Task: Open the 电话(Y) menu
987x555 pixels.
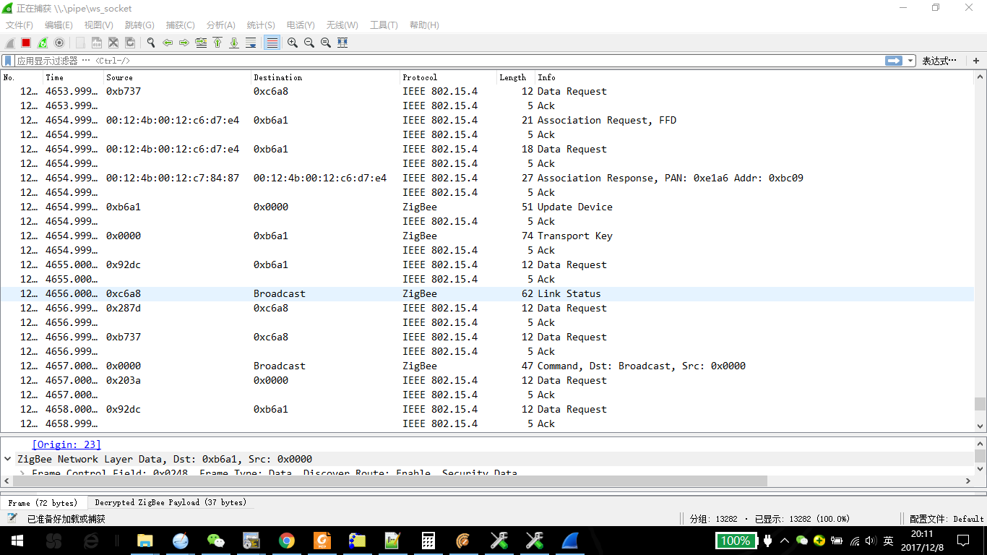Action: point(301,25)
